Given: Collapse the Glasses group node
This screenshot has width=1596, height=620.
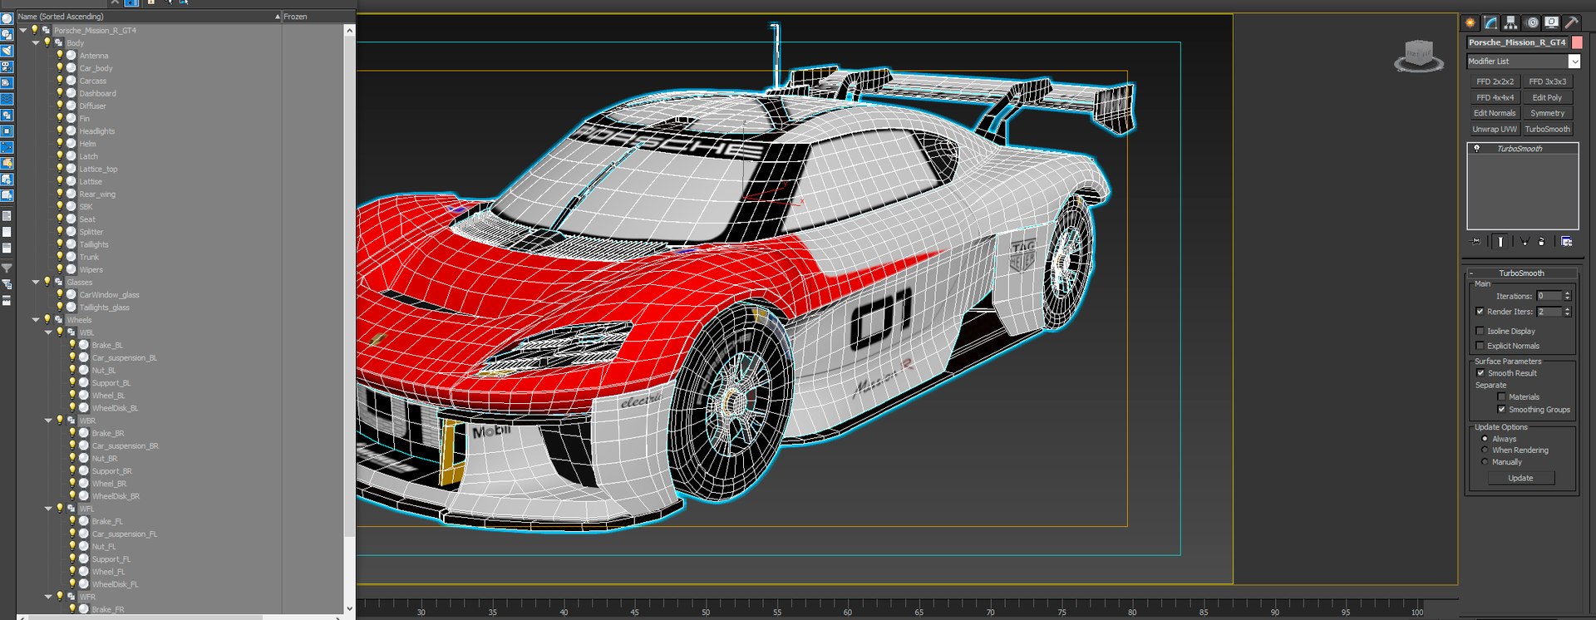Looking at the screenshot, I should (x=36, y=282).
